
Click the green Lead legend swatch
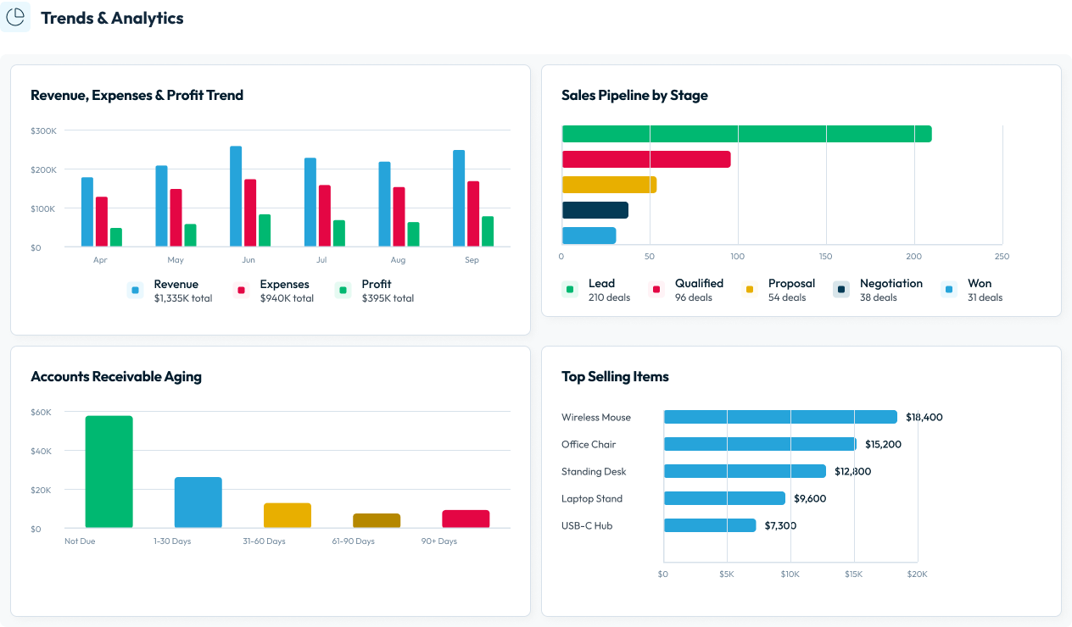[570, 290]
